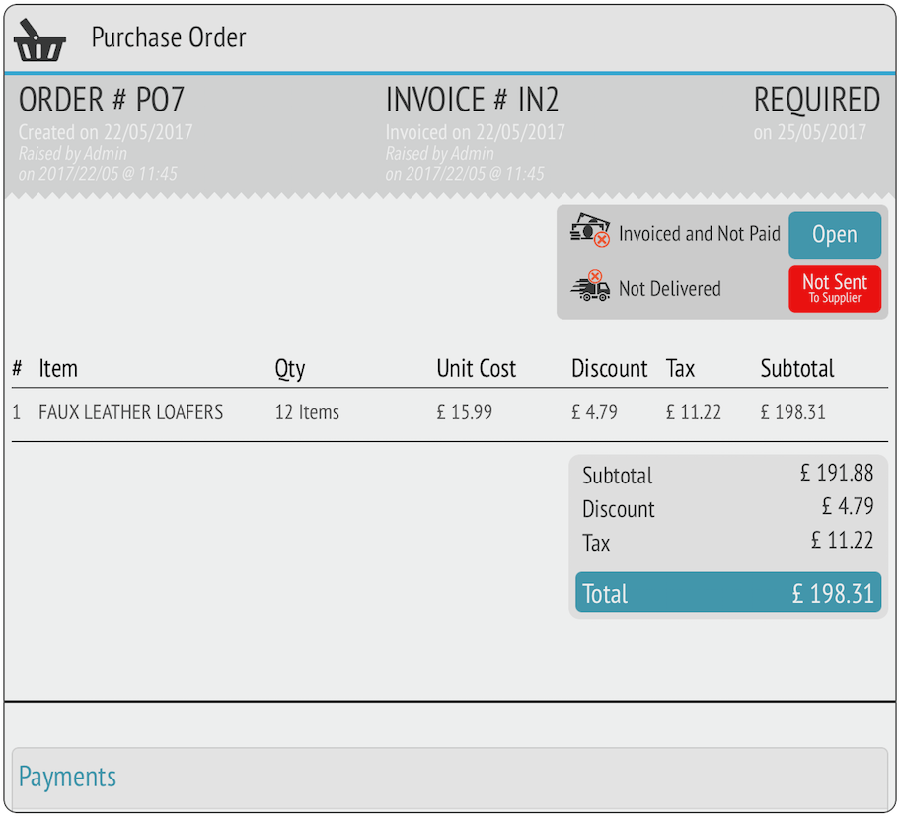Click the 12 Items quantity cell

[307, 412]
